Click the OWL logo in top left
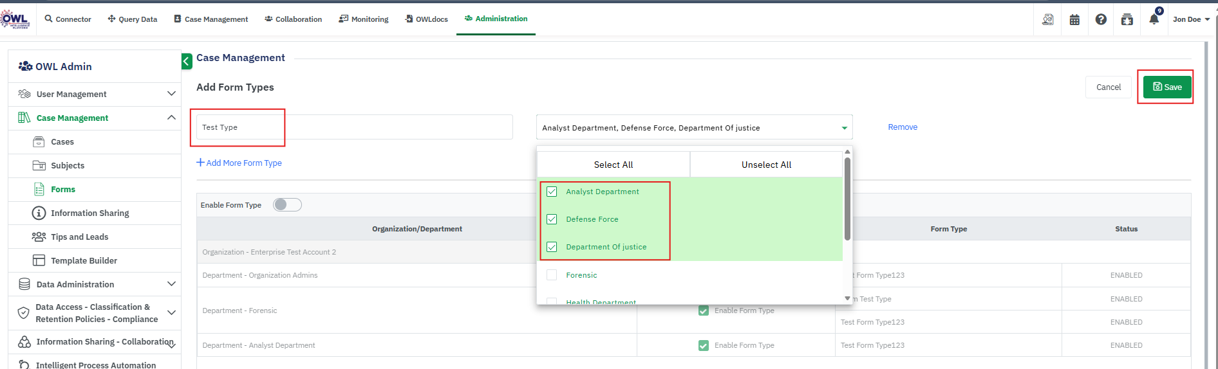Viewport: 1218px width, 369px height. click(15, 19)
